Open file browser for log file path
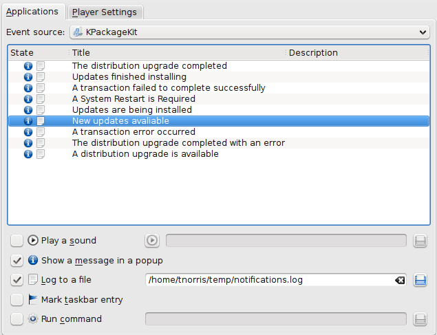Screen dimensions: 437x335 (420, 280)
